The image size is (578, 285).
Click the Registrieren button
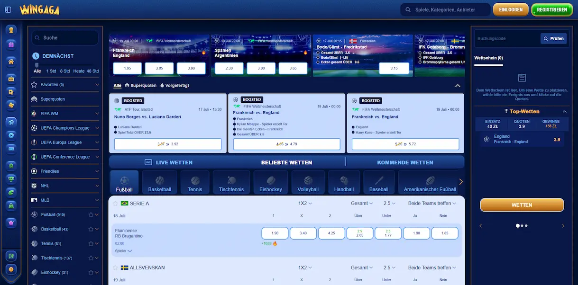[552, 9]
